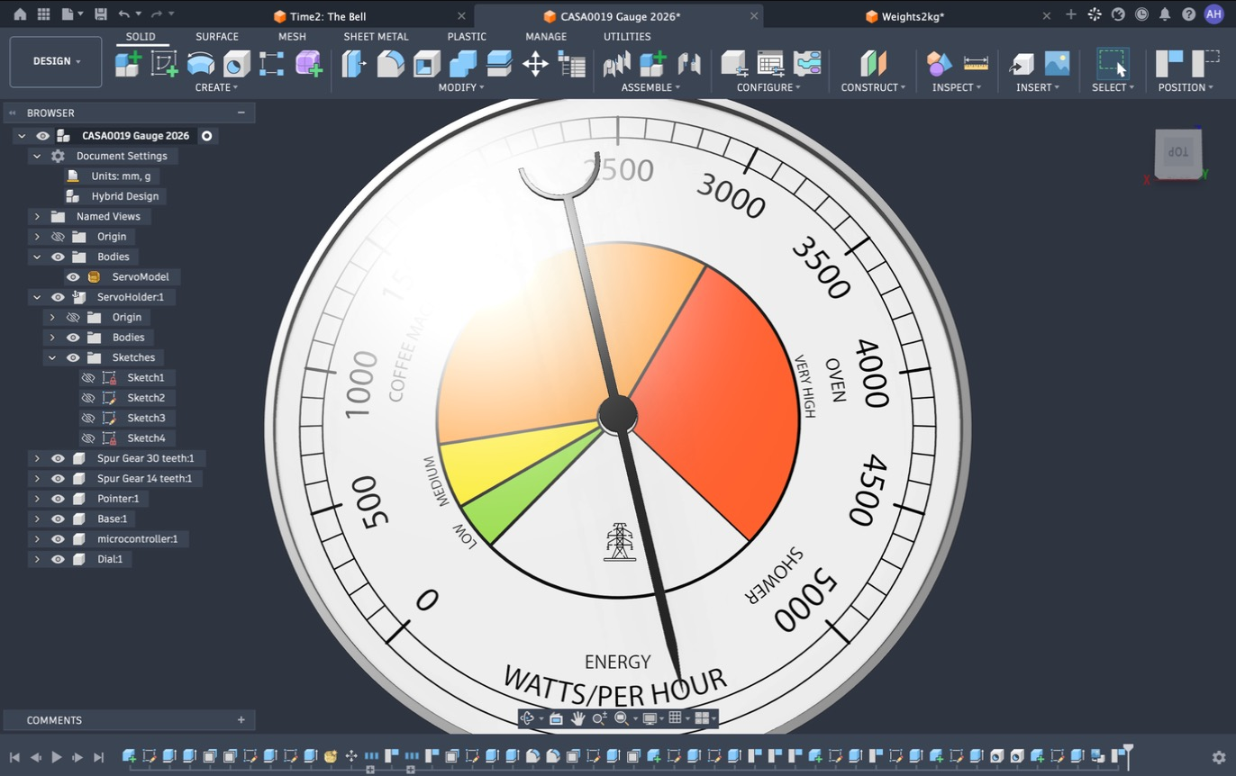Image resolution: width=1236 pixels, height=776 pixels.
Task: Hide the ServoModel body
Action: click(x=73, y=276)
